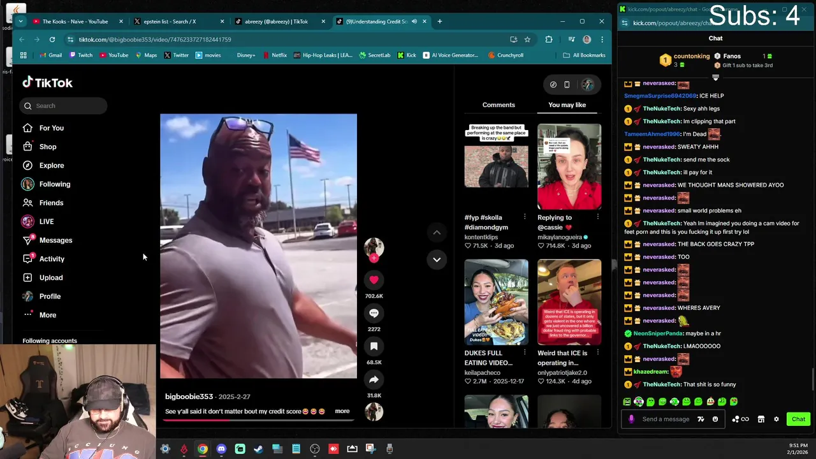Bookmark the video using the favorites icon
816x459 pixels.
coord(374,346)
